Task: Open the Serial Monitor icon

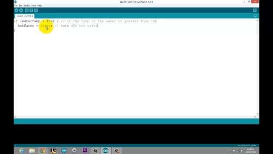Action: (255, 10)
